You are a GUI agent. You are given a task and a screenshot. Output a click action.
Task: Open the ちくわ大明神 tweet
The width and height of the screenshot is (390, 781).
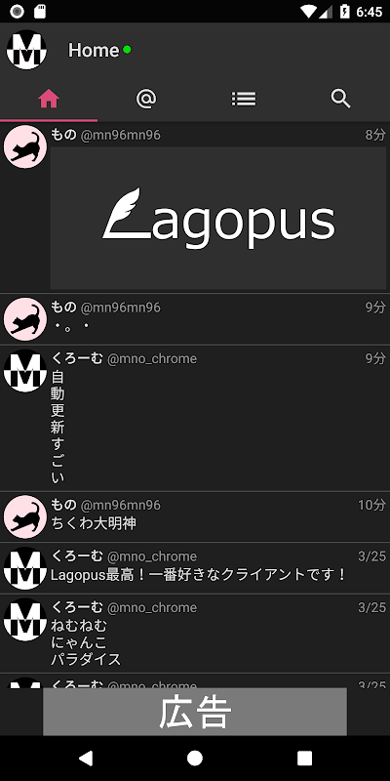coord(195,517)
